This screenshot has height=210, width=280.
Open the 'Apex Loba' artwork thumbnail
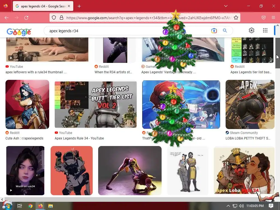tap(244, 171)
